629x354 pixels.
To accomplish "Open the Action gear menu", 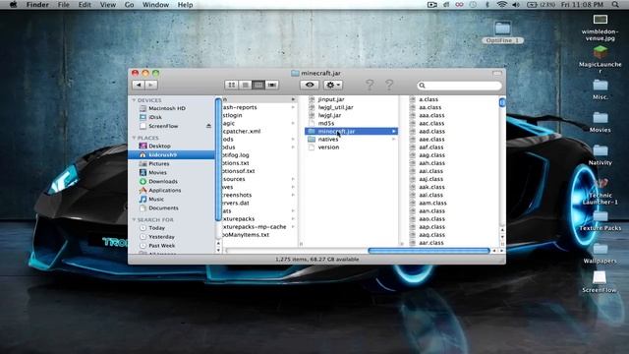I will (x=333, y=86).
